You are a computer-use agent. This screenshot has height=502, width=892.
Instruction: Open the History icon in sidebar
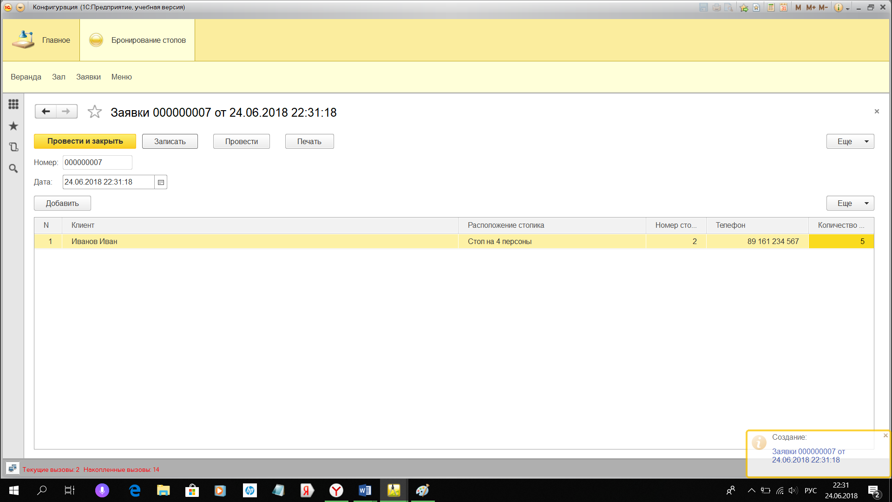(x=13, y=147)
